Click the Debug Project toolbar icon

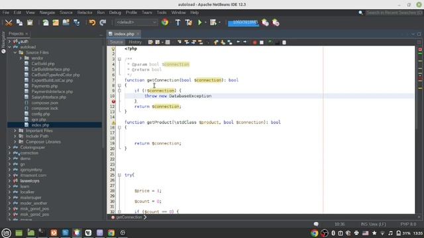(213, 22)
